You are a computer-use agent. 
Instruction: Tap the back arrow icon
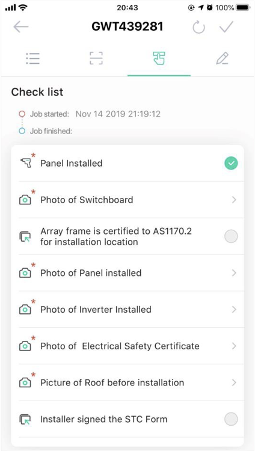[x=20, y=27]
